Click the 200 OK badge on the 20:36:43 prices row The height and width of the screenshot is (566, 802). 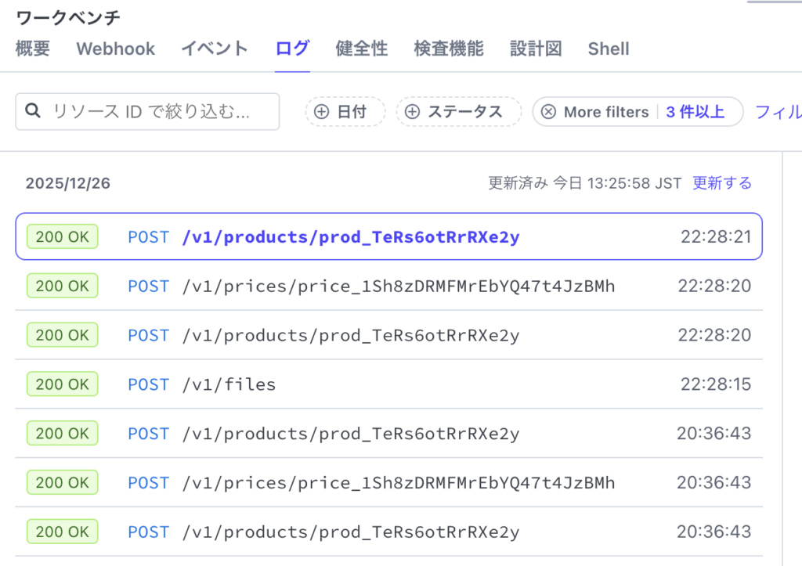62,482
